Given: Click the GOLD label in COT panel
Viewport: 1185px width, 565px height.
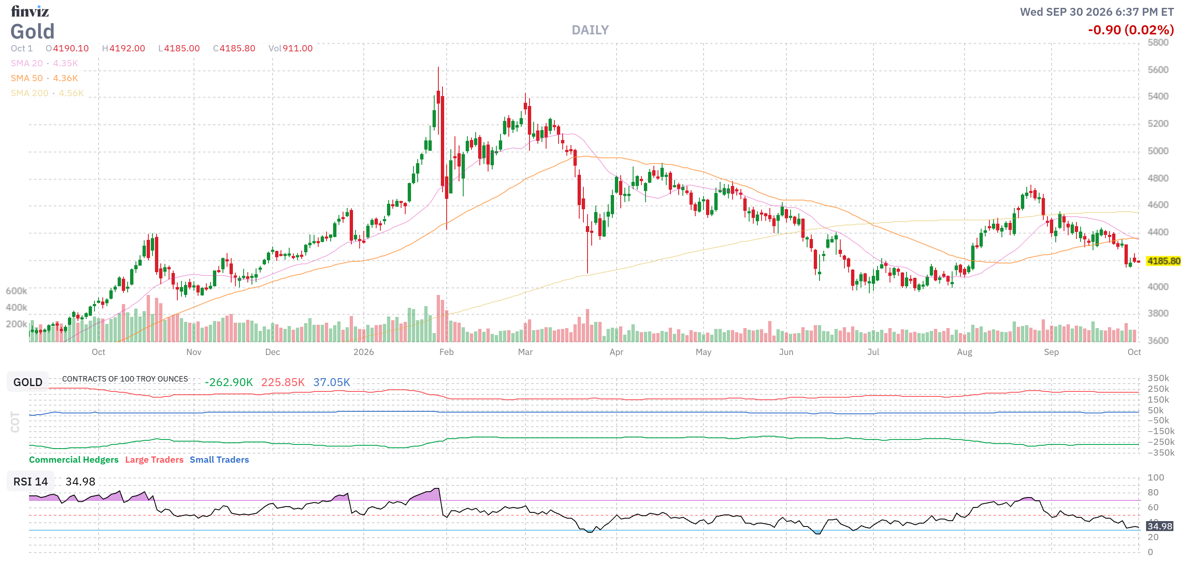Looking at the screenshot, I should (x=28, y=382).
